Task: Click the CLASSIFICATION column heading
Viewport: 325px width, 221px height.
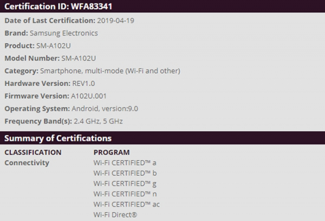Action: pos(33,152)
